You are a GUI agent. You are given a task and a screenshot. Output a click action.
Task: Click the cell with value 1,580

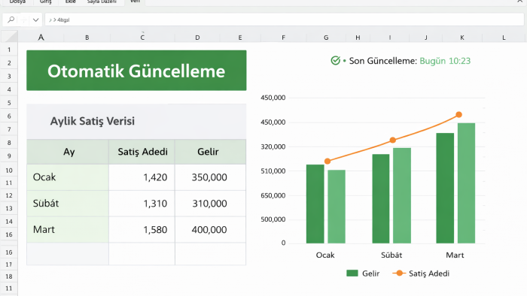click(142, 230)
